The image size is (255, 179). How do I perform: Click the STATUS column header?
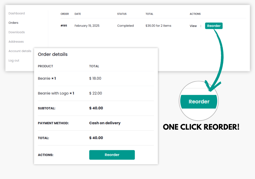point(122,14)
